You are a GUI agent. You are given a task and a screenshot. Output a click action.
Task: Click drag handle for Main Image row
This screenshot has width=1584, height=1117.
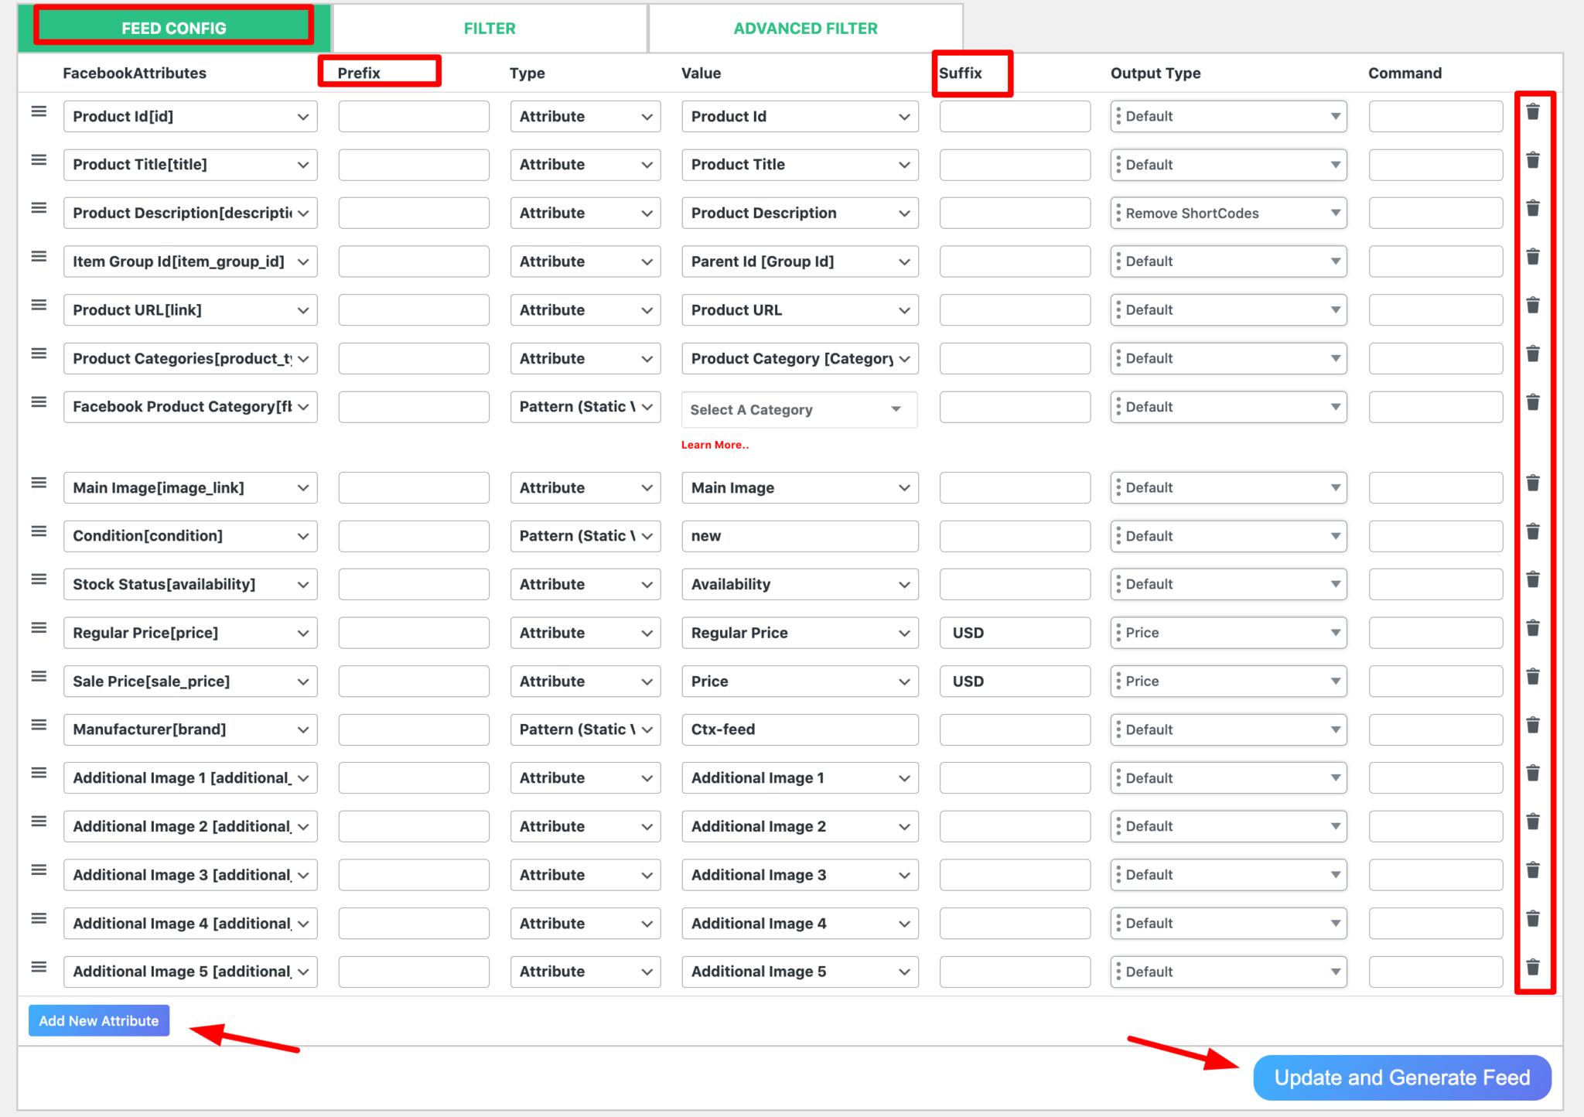coord(39,483)
